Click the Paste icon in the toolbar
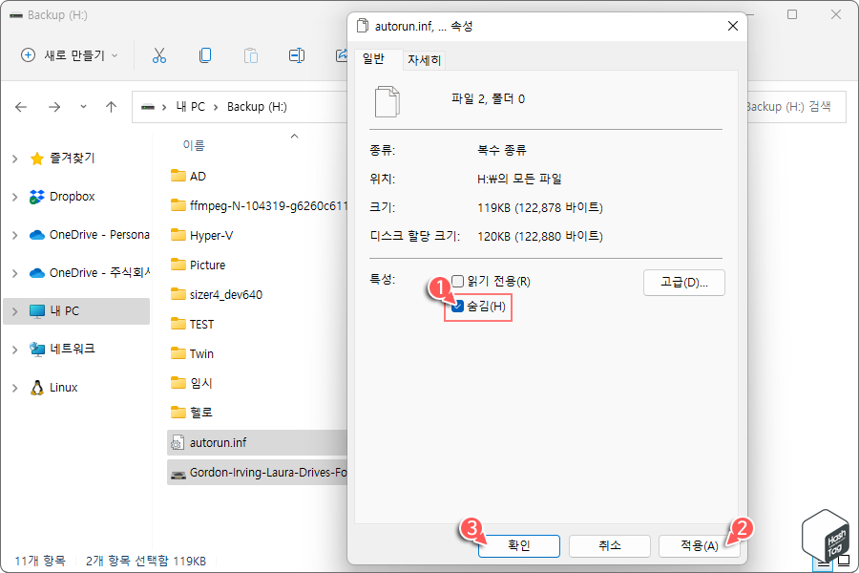 coord(250,55)
